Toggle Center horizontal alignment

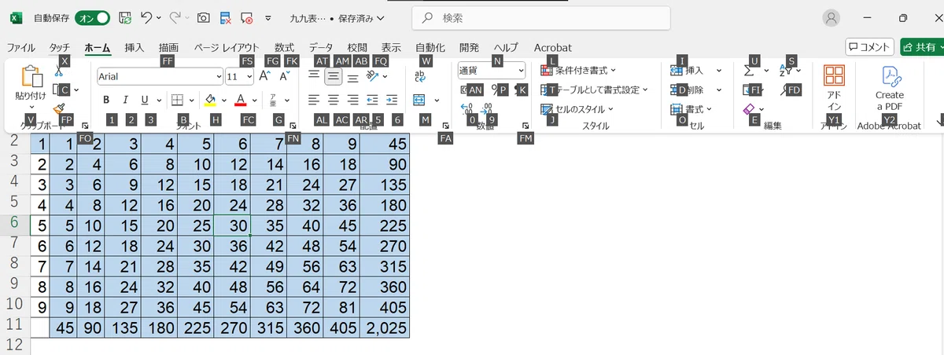pos(334,100)
